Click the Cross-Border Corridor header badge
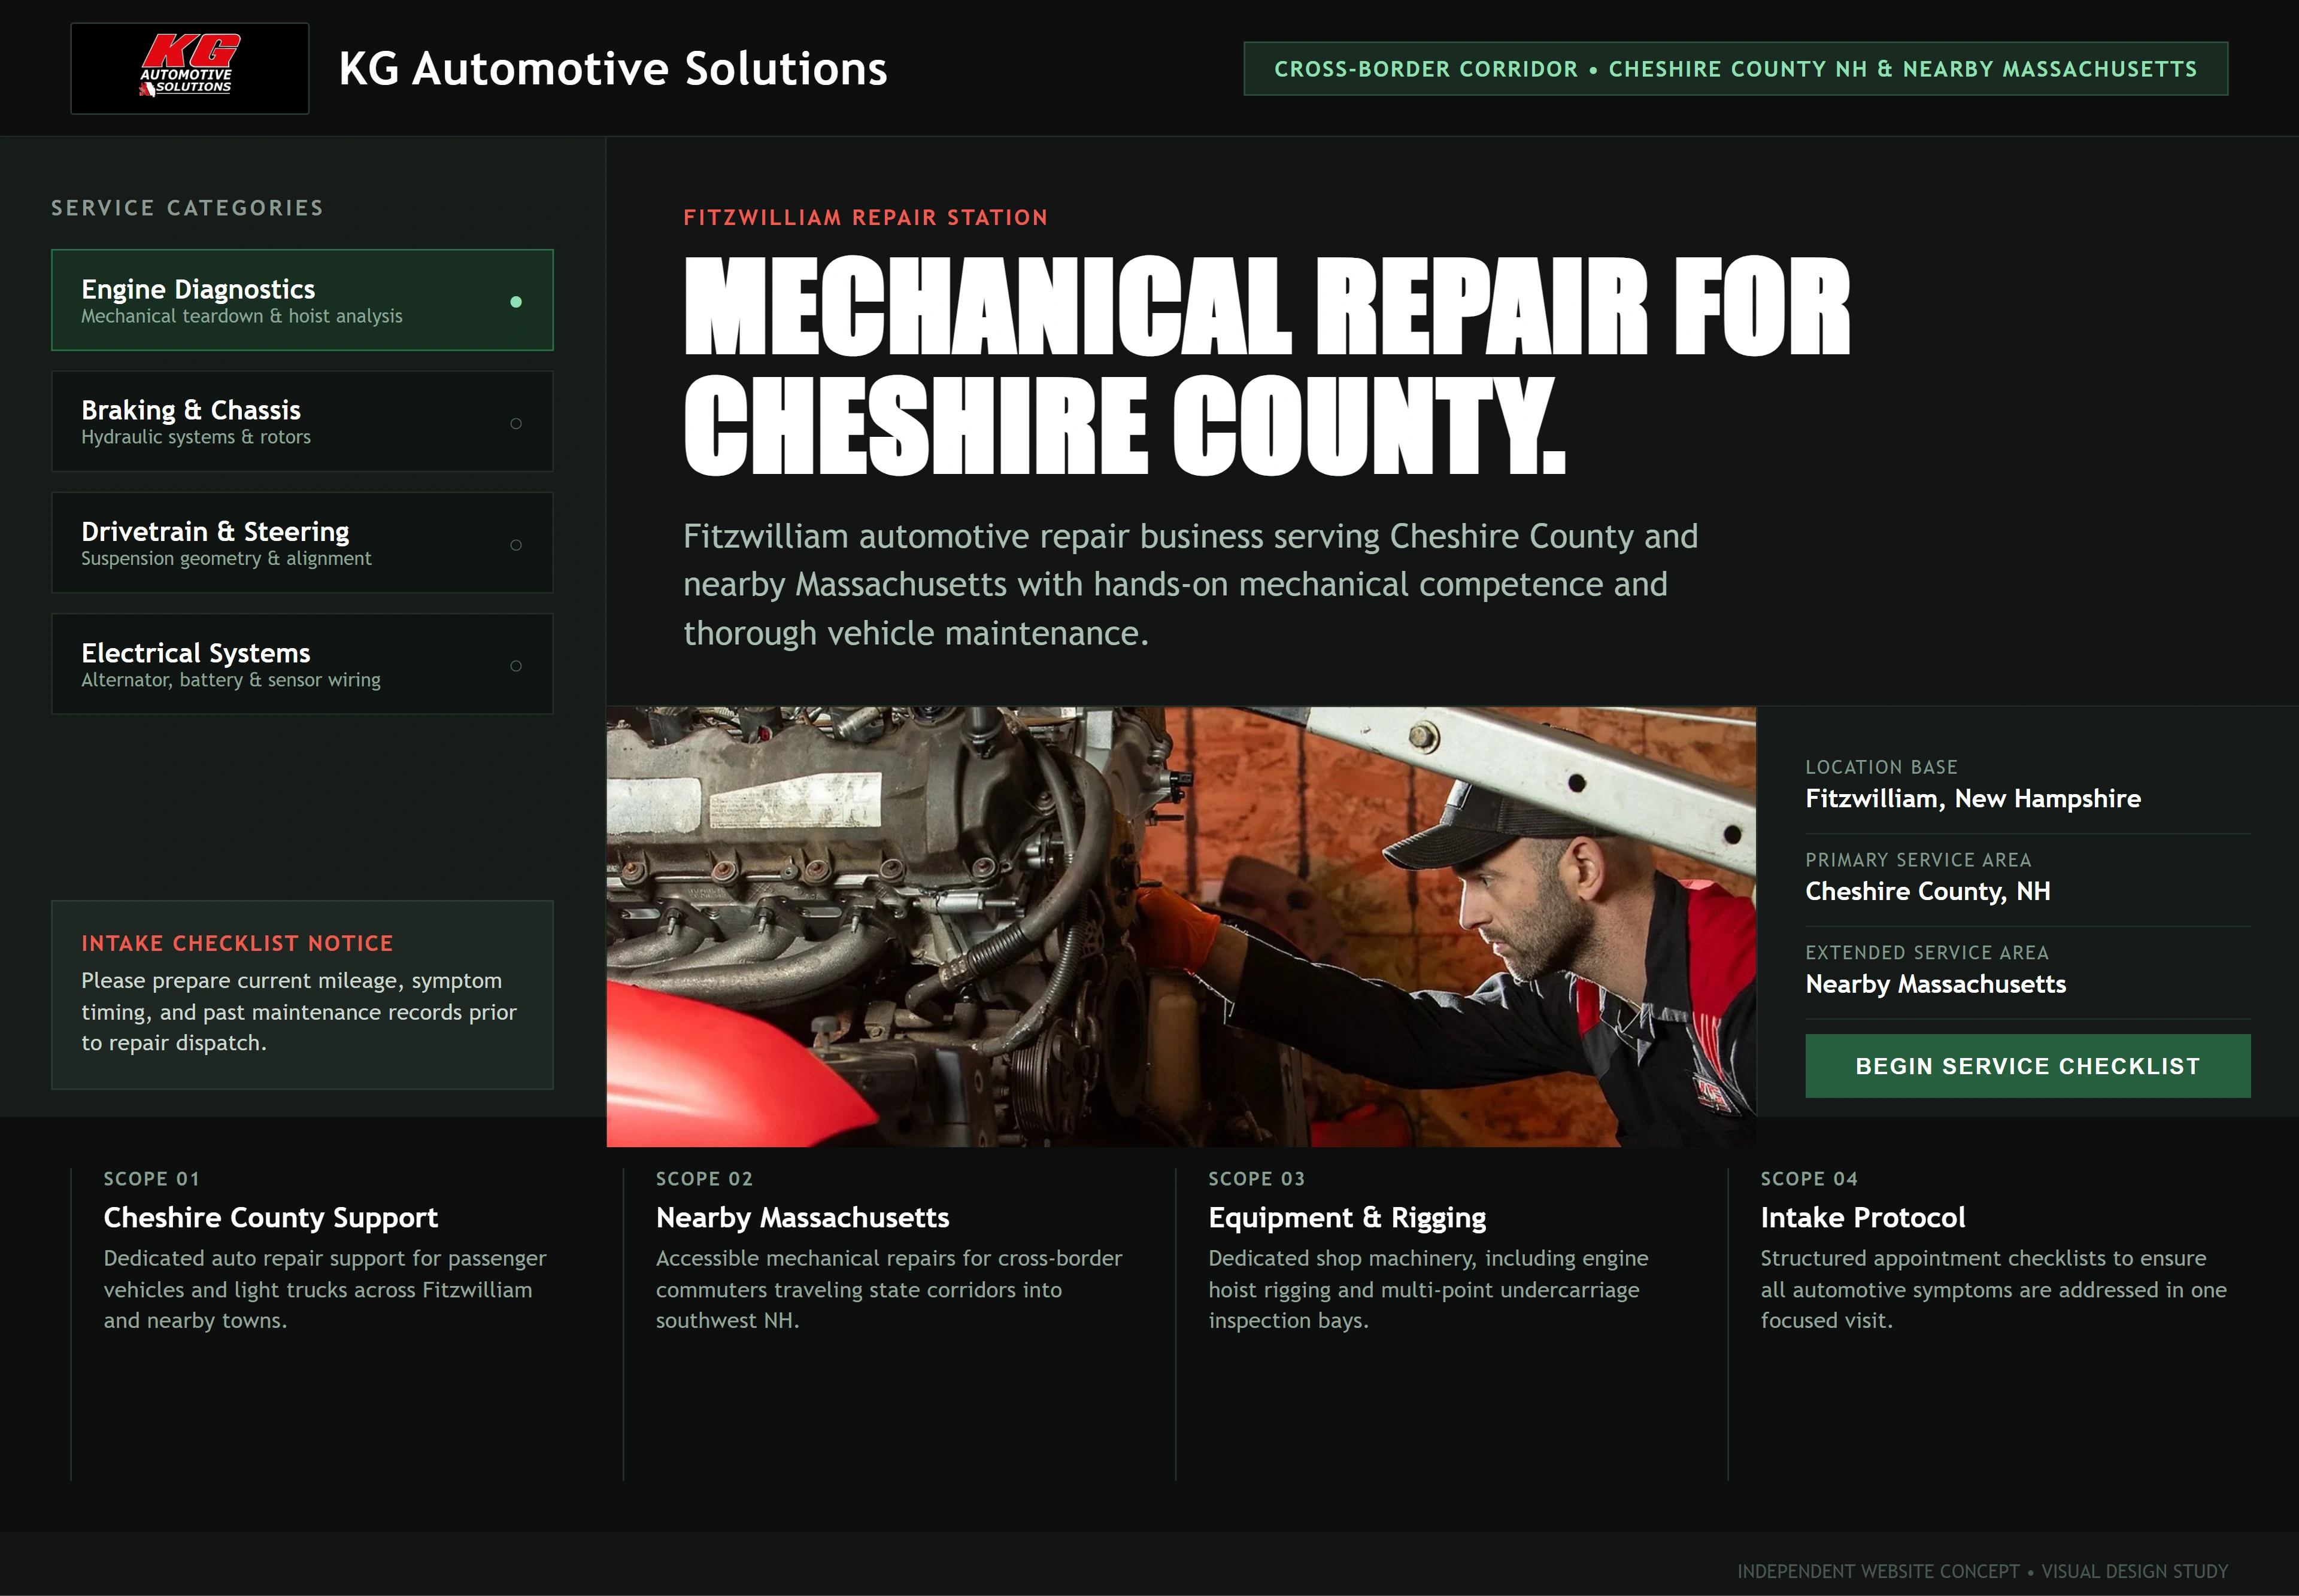The image size is (2299, 1596). pyautogui.click(x=1736, y=69)
